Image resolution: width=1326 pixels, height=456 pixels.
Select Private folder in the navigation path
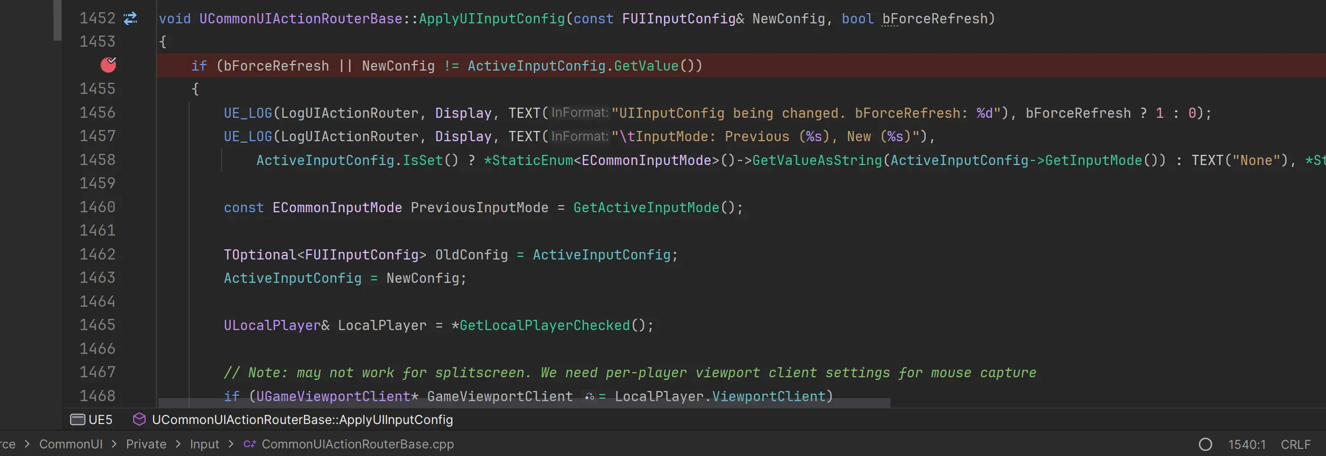146,444
